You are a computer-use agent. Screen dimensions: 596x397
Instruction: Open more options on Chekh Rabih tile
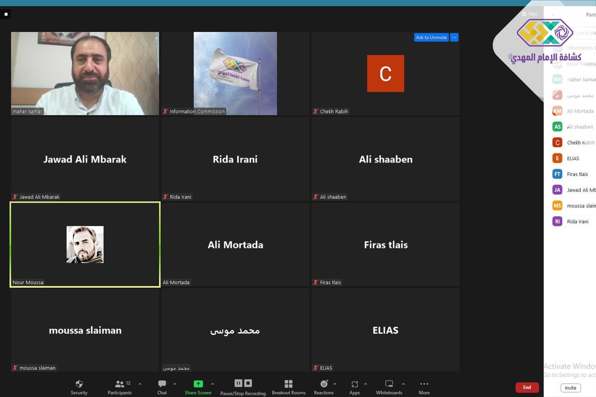454,37
